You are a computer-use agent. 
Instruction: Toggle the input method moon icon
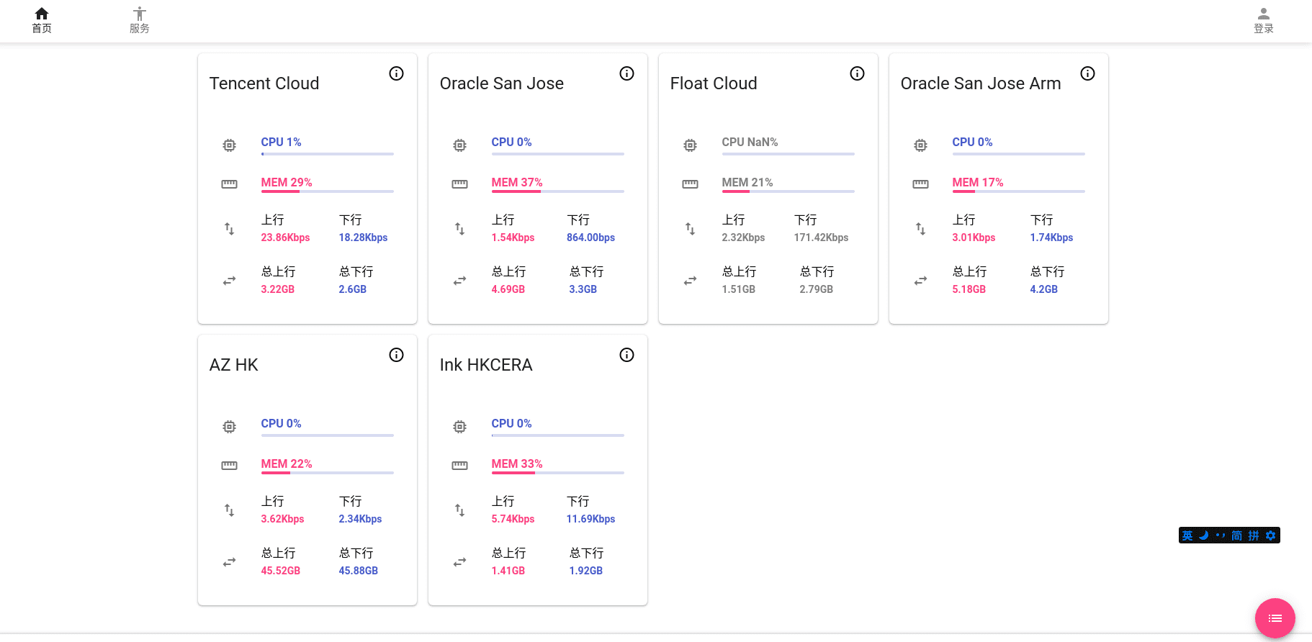coord(1203,535)
